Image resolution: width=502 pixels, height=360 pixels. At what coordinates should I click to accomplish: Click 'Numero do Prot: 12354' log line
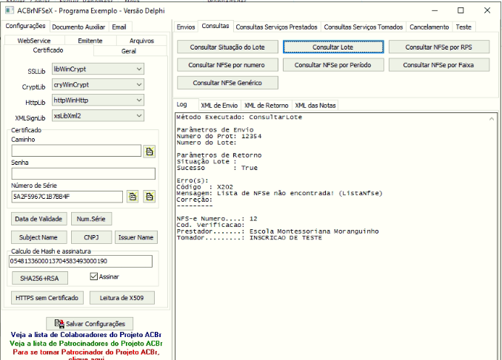point(219,136)
